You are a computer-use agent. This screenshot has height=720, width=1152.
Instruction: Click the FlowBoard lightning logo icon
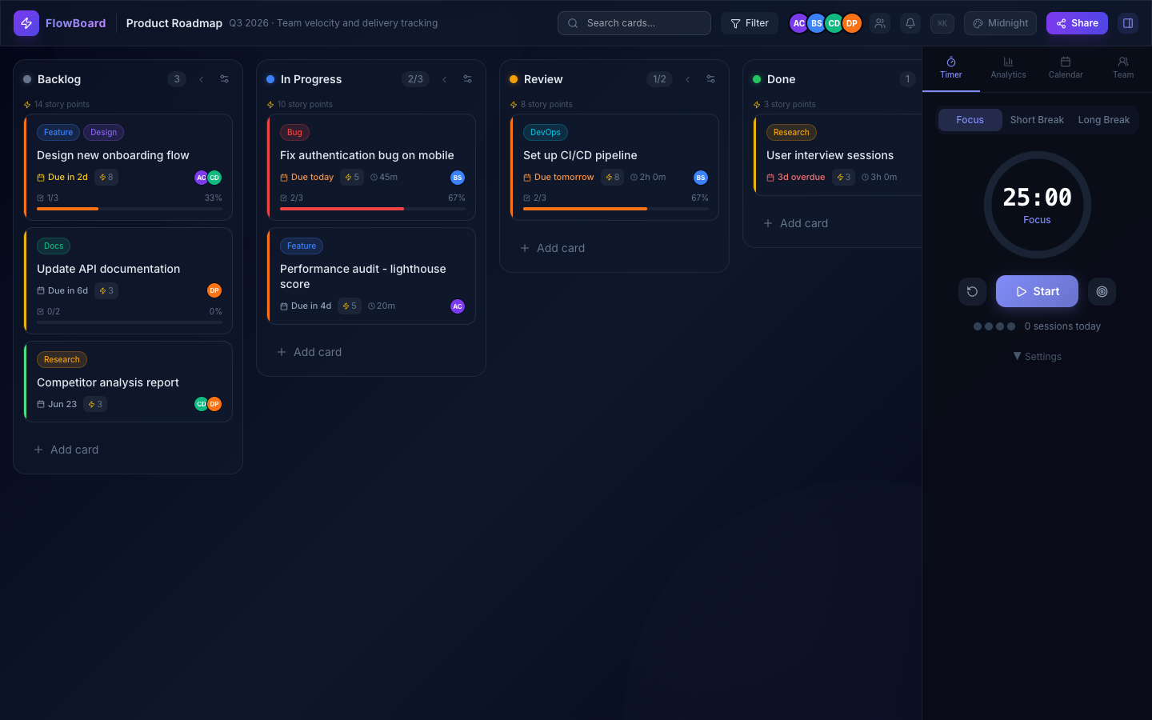coord(26,23)
